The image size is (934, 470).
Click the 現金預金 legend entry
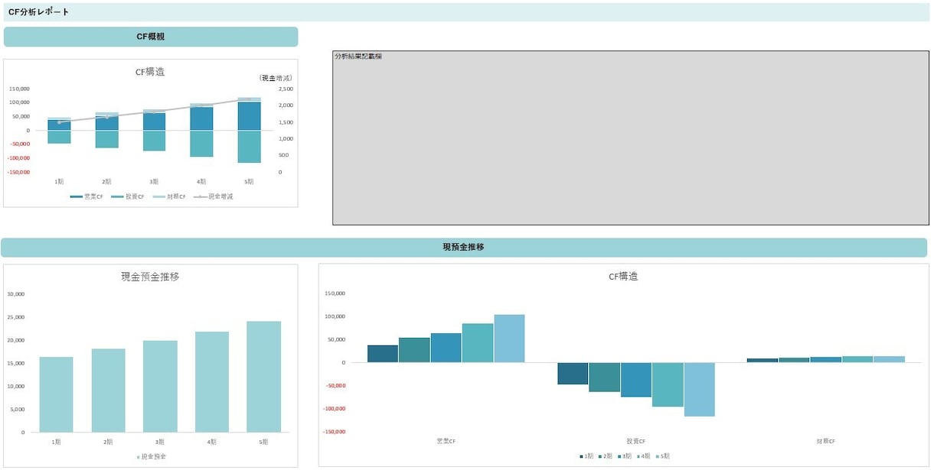[151, 456]
